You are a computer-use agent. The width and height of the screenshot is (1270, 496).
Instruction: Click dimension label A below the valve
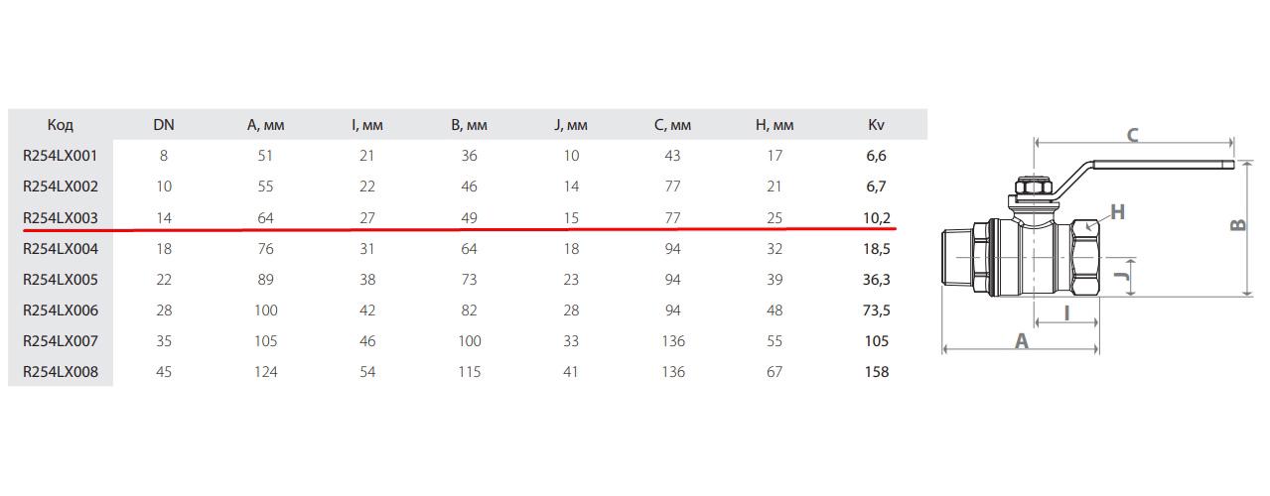tap(1020, 339)
